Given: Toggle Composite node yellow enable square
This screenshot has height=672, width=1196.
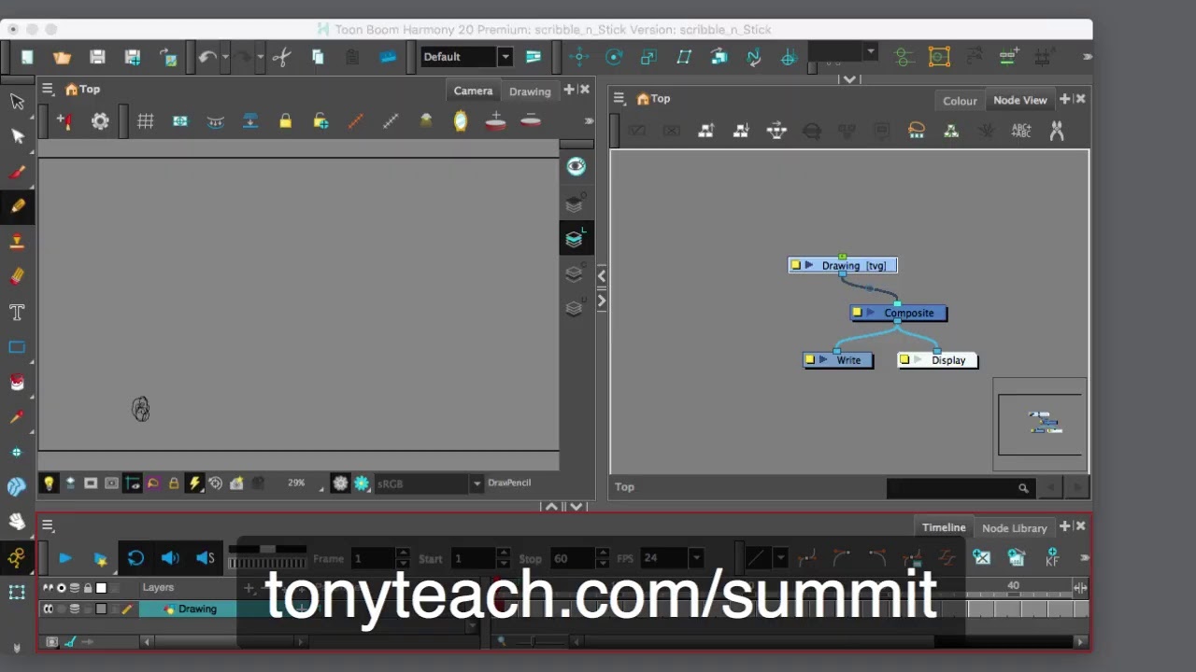Looking at the screenshot, I should [857, 313].
